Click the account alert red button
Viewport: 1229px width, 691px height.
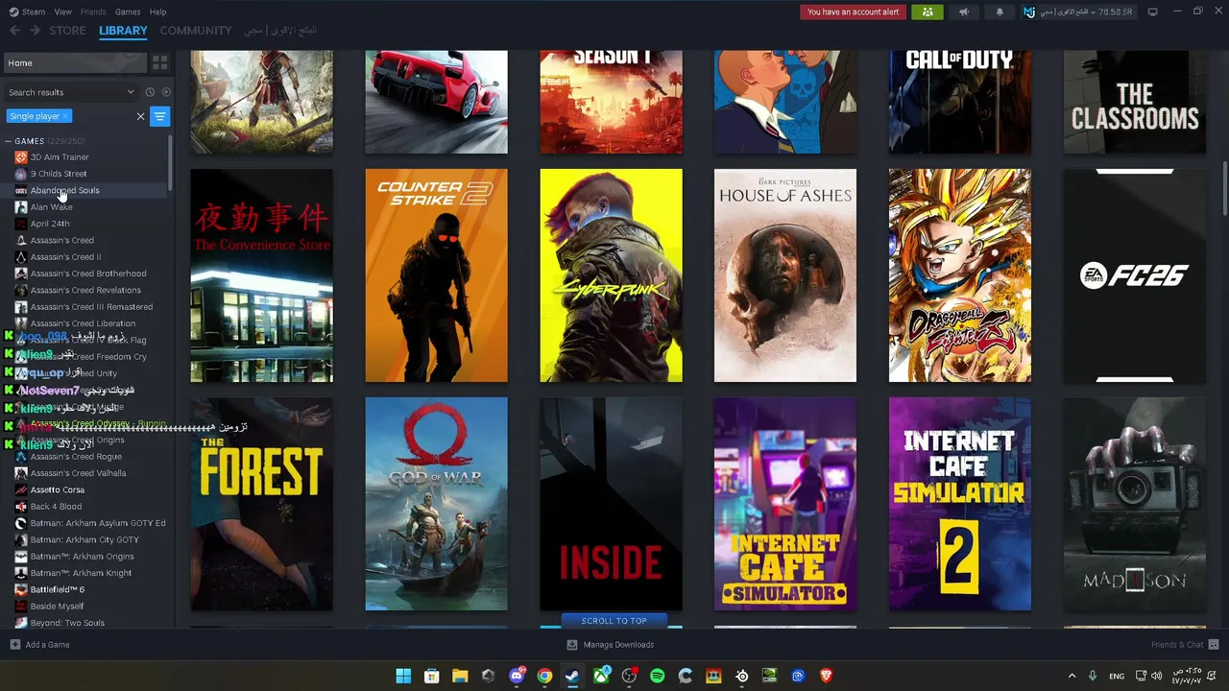(x=853, y=12)
